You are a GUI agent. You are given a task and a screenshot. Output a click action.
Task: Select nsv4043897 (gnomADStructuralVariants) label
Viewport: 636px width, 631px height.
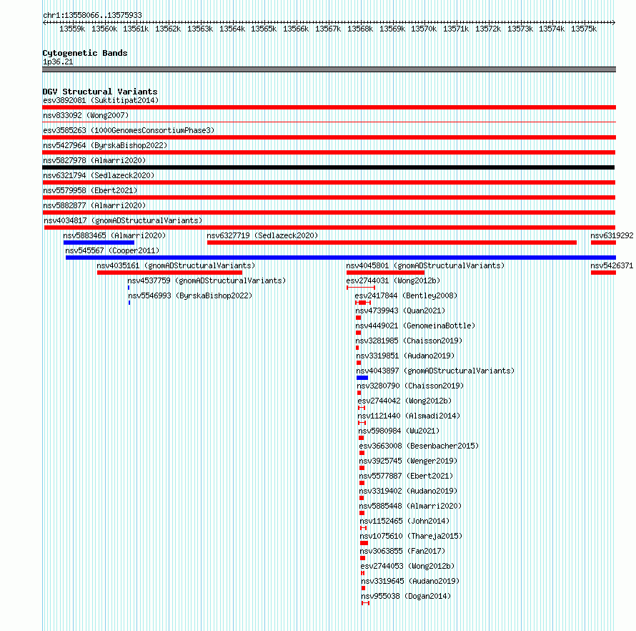[x=435, y=371]
